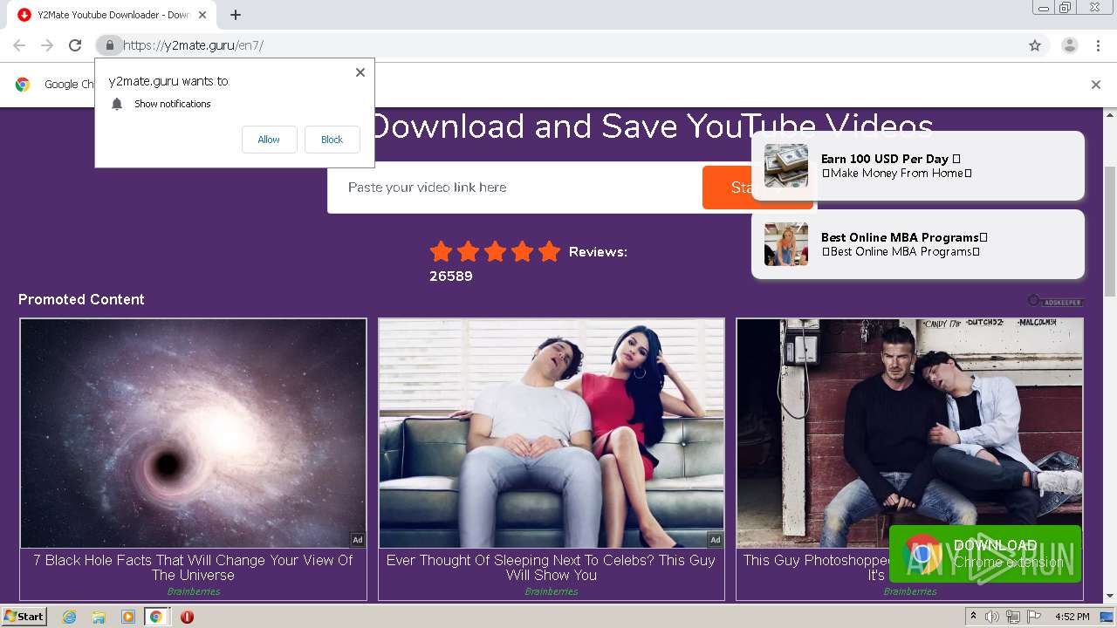The height and width of the screenshot is (628, 1117).
Task: Click the scrollbar up arrow
Action: pyautogui.click(x=1110, y=114)
